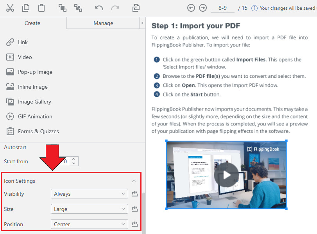Click the "Autostart" label
This screenshot has width=317, height=234.
click(x=15, y=148)
